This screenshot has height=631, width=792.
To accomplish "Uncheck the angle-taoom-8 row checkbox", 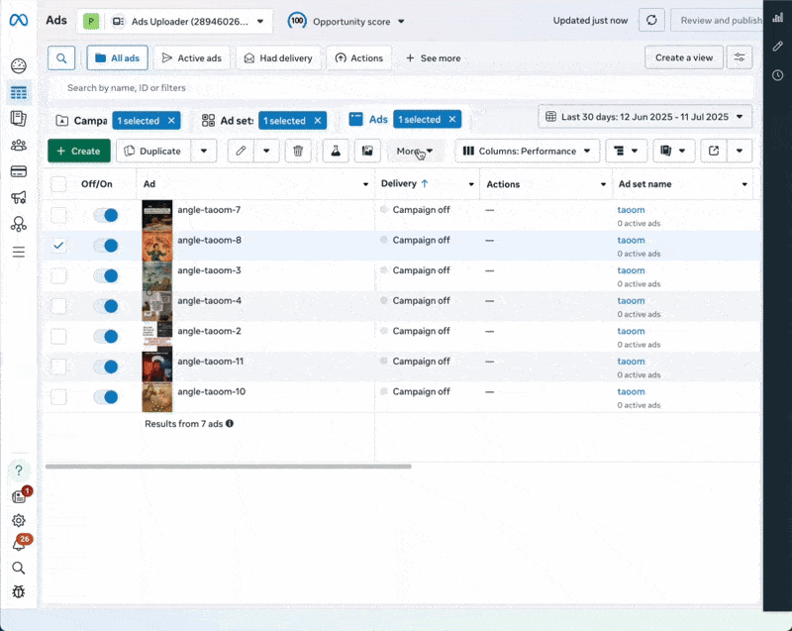I will [57, 245].
